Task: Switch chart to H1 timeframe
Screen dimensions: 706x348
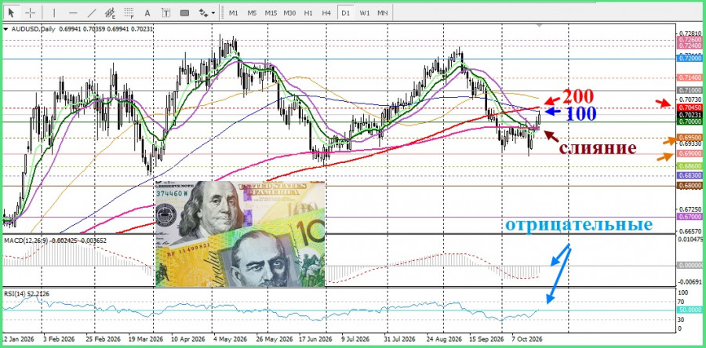Action: tap(308, 13)
